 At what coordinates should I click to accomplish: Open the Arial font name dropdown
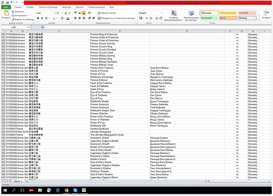(54, 13)
